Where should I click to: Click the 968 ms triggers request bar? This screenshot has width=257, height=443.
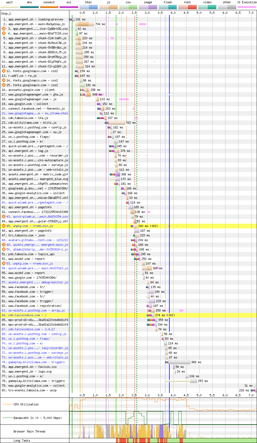coord(179,362)
